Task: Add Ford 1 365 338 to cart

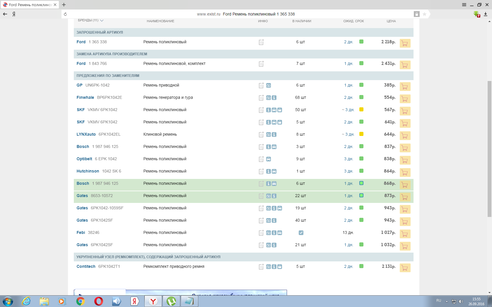Action: click(405, 43)
